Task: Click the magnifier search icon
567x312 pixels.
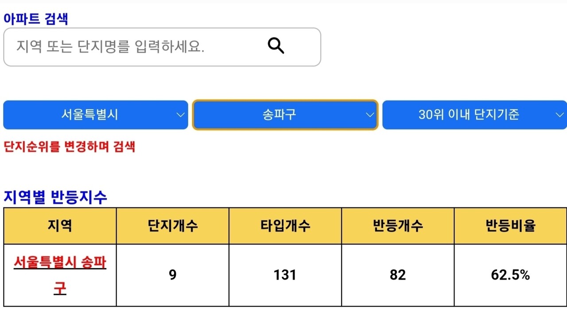Action: click(276, 45)
